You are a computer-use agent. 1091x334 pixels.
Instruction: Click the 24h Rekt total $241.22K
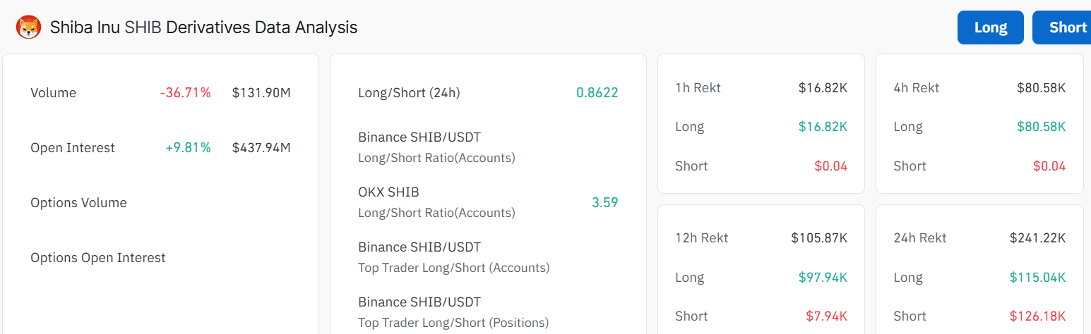coord(1037,238)
